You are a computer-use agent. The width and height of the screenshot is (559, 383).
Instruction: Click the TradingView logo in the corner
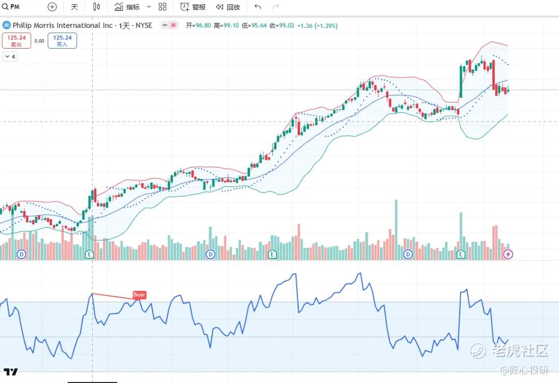10,372
